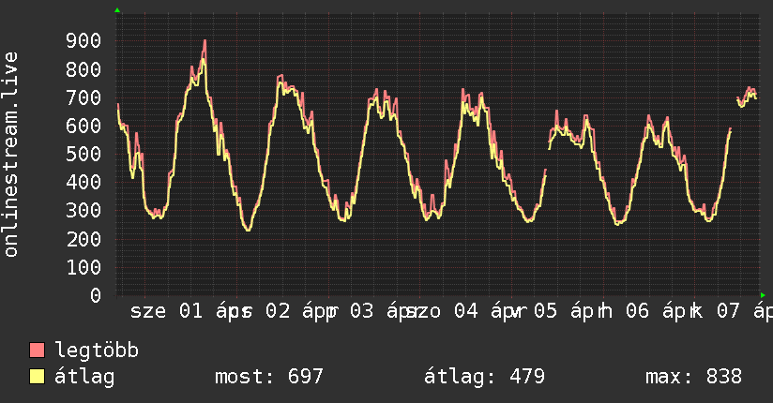773x403 pixels.
Task: Click the 05 date label on x-axis
Action: pyautogui.click(x=545, y=311)
